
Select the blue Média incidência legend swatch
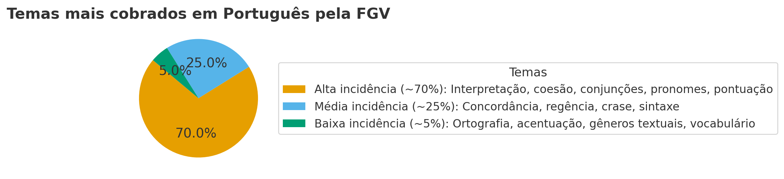(294, 106)
